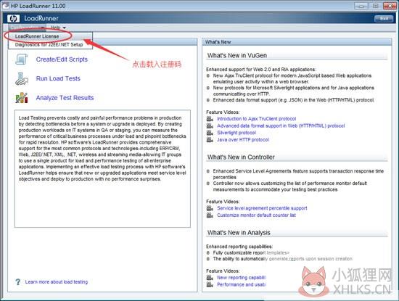Minimize the LoadRunner window
This screenshot has height=301, width=399.
(361, 6)
